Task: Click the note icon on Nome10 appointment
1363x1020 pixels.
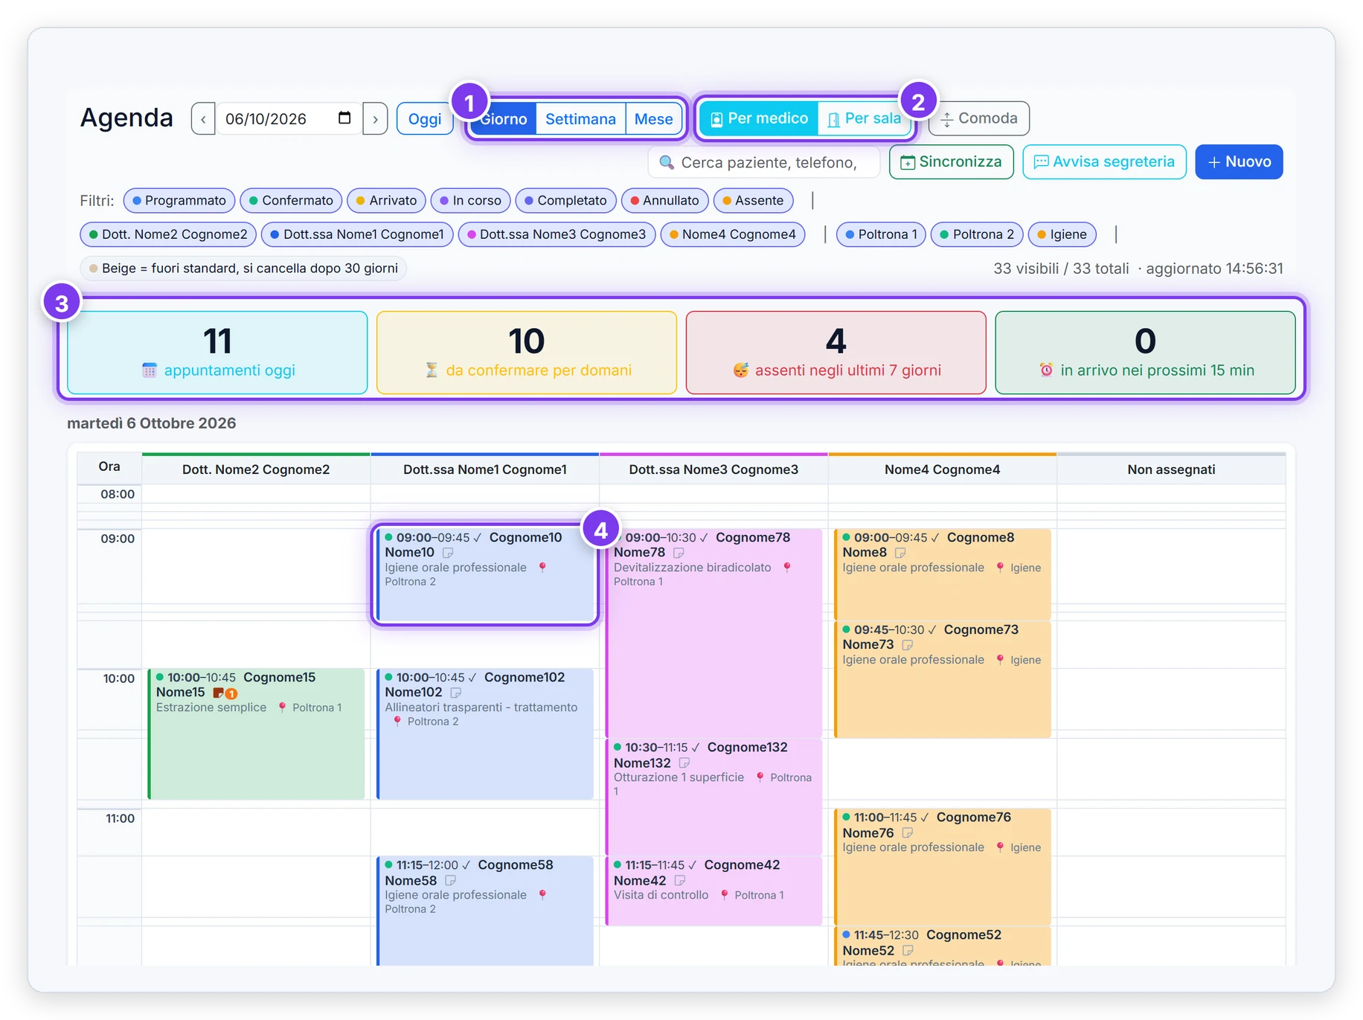Action: click(448, 553)
